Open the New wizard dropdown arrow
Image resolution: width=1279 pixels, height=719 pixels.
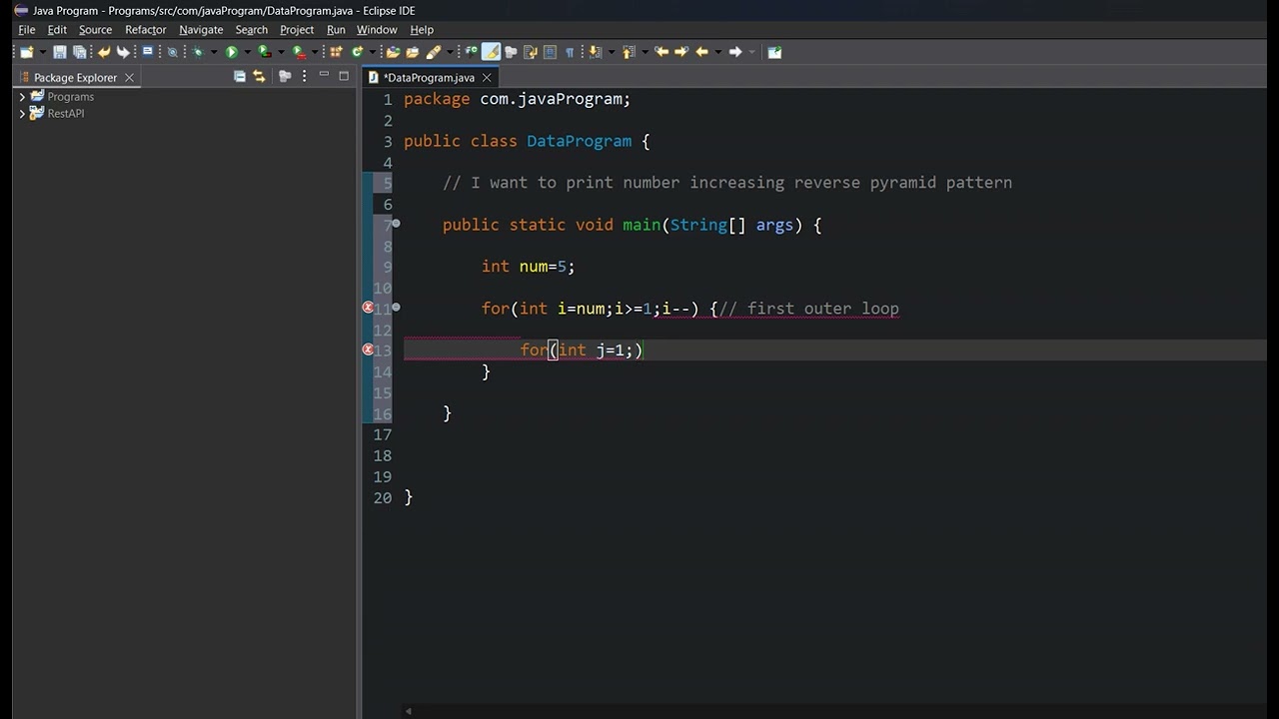[43, 52]
